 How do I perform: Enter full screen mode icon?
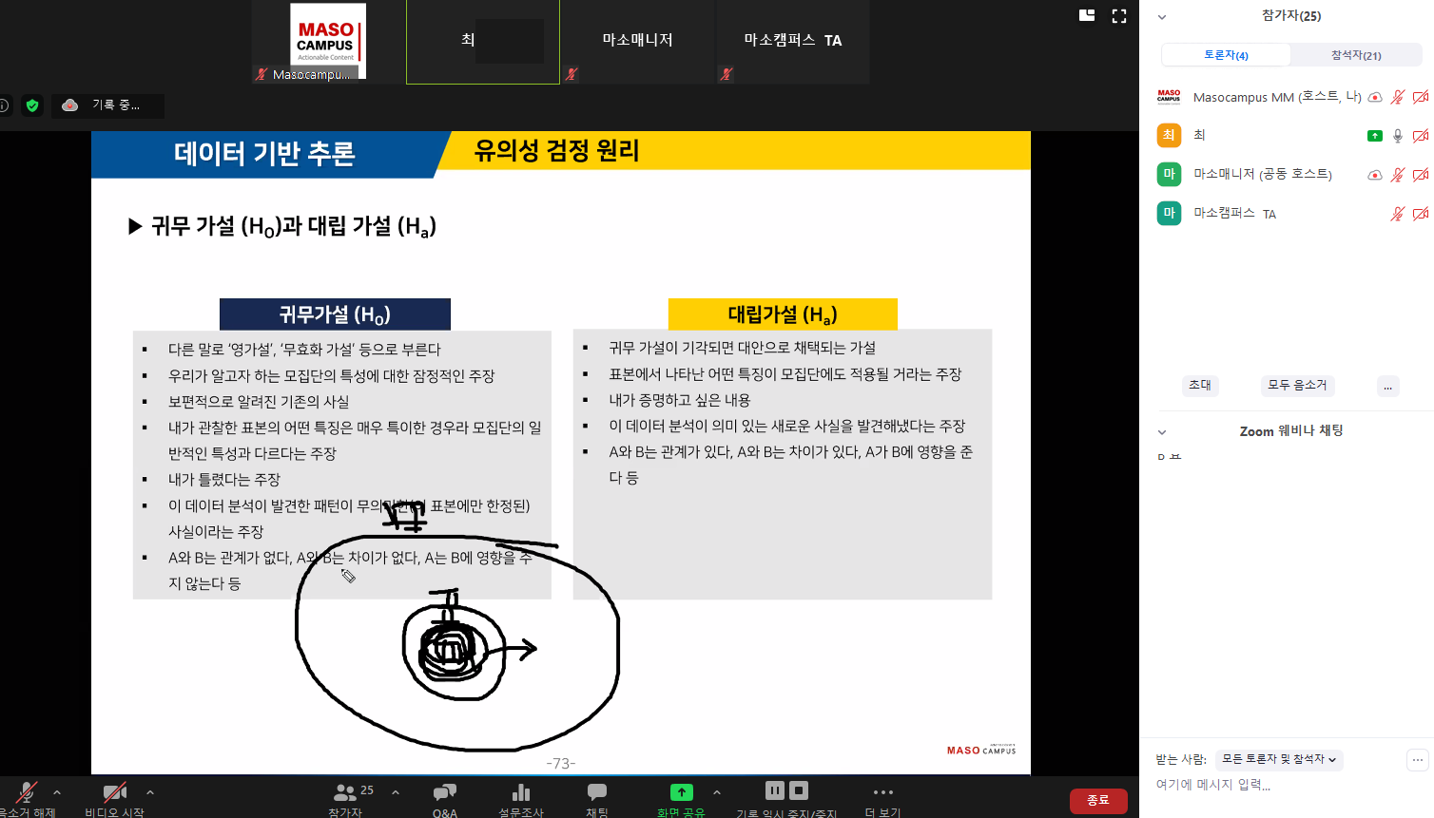1119,16
